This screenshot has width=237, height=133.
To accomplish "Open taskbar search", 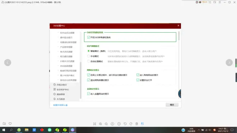I will pyautogui.click(x=11, y=130).
